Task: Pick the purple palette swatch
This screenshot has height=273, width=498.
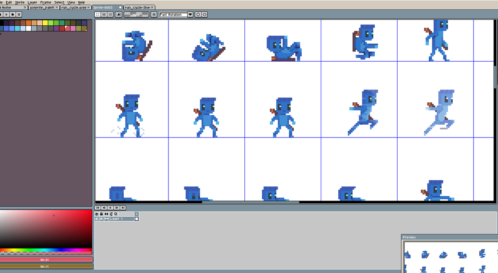Action: (56, 28)
